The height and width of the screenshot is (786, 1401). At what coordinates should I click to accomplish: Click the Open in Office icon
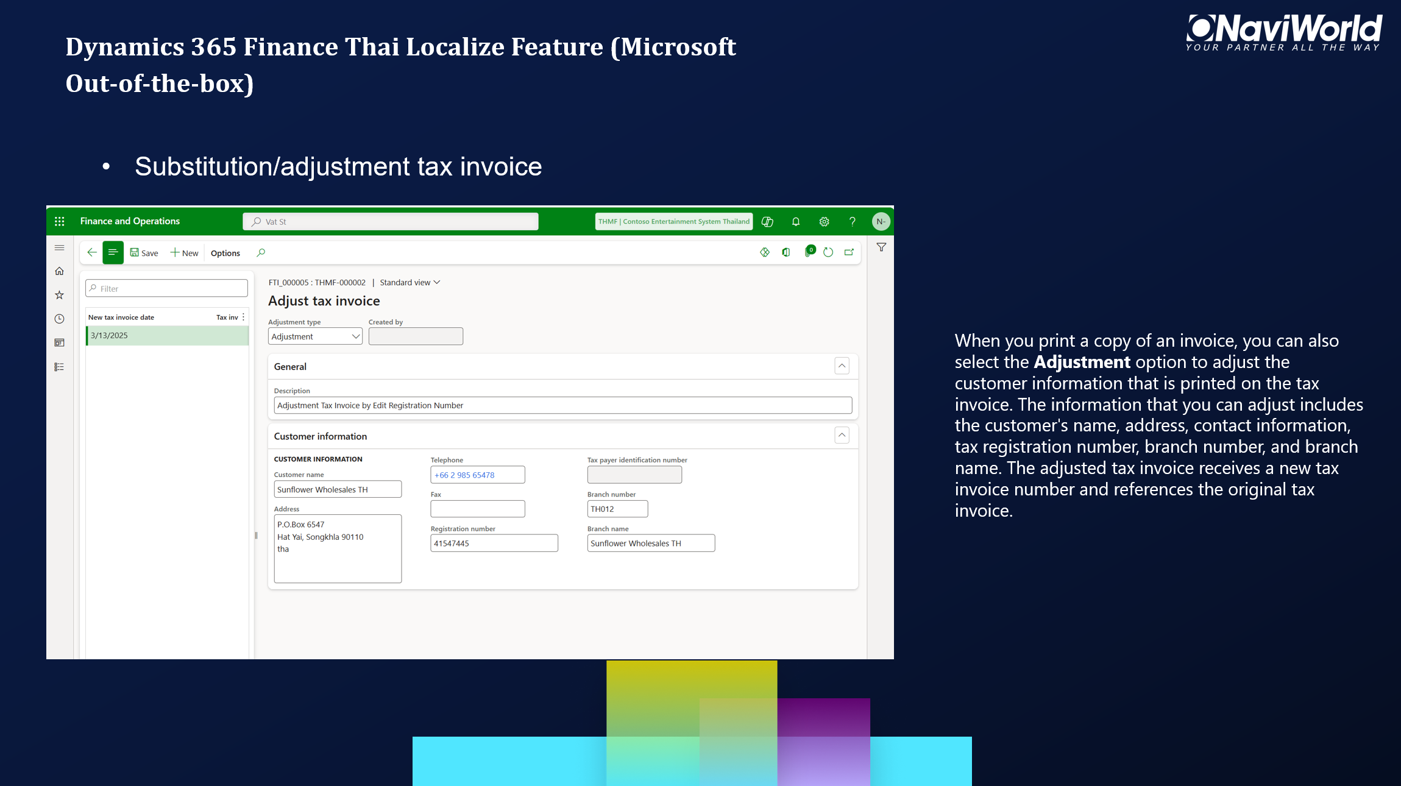tap(786, 252)
